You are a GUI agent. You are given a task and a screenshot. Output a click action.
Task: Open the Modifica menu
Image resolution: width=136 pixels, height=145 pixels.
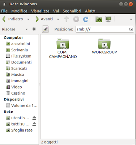(19, 11)
